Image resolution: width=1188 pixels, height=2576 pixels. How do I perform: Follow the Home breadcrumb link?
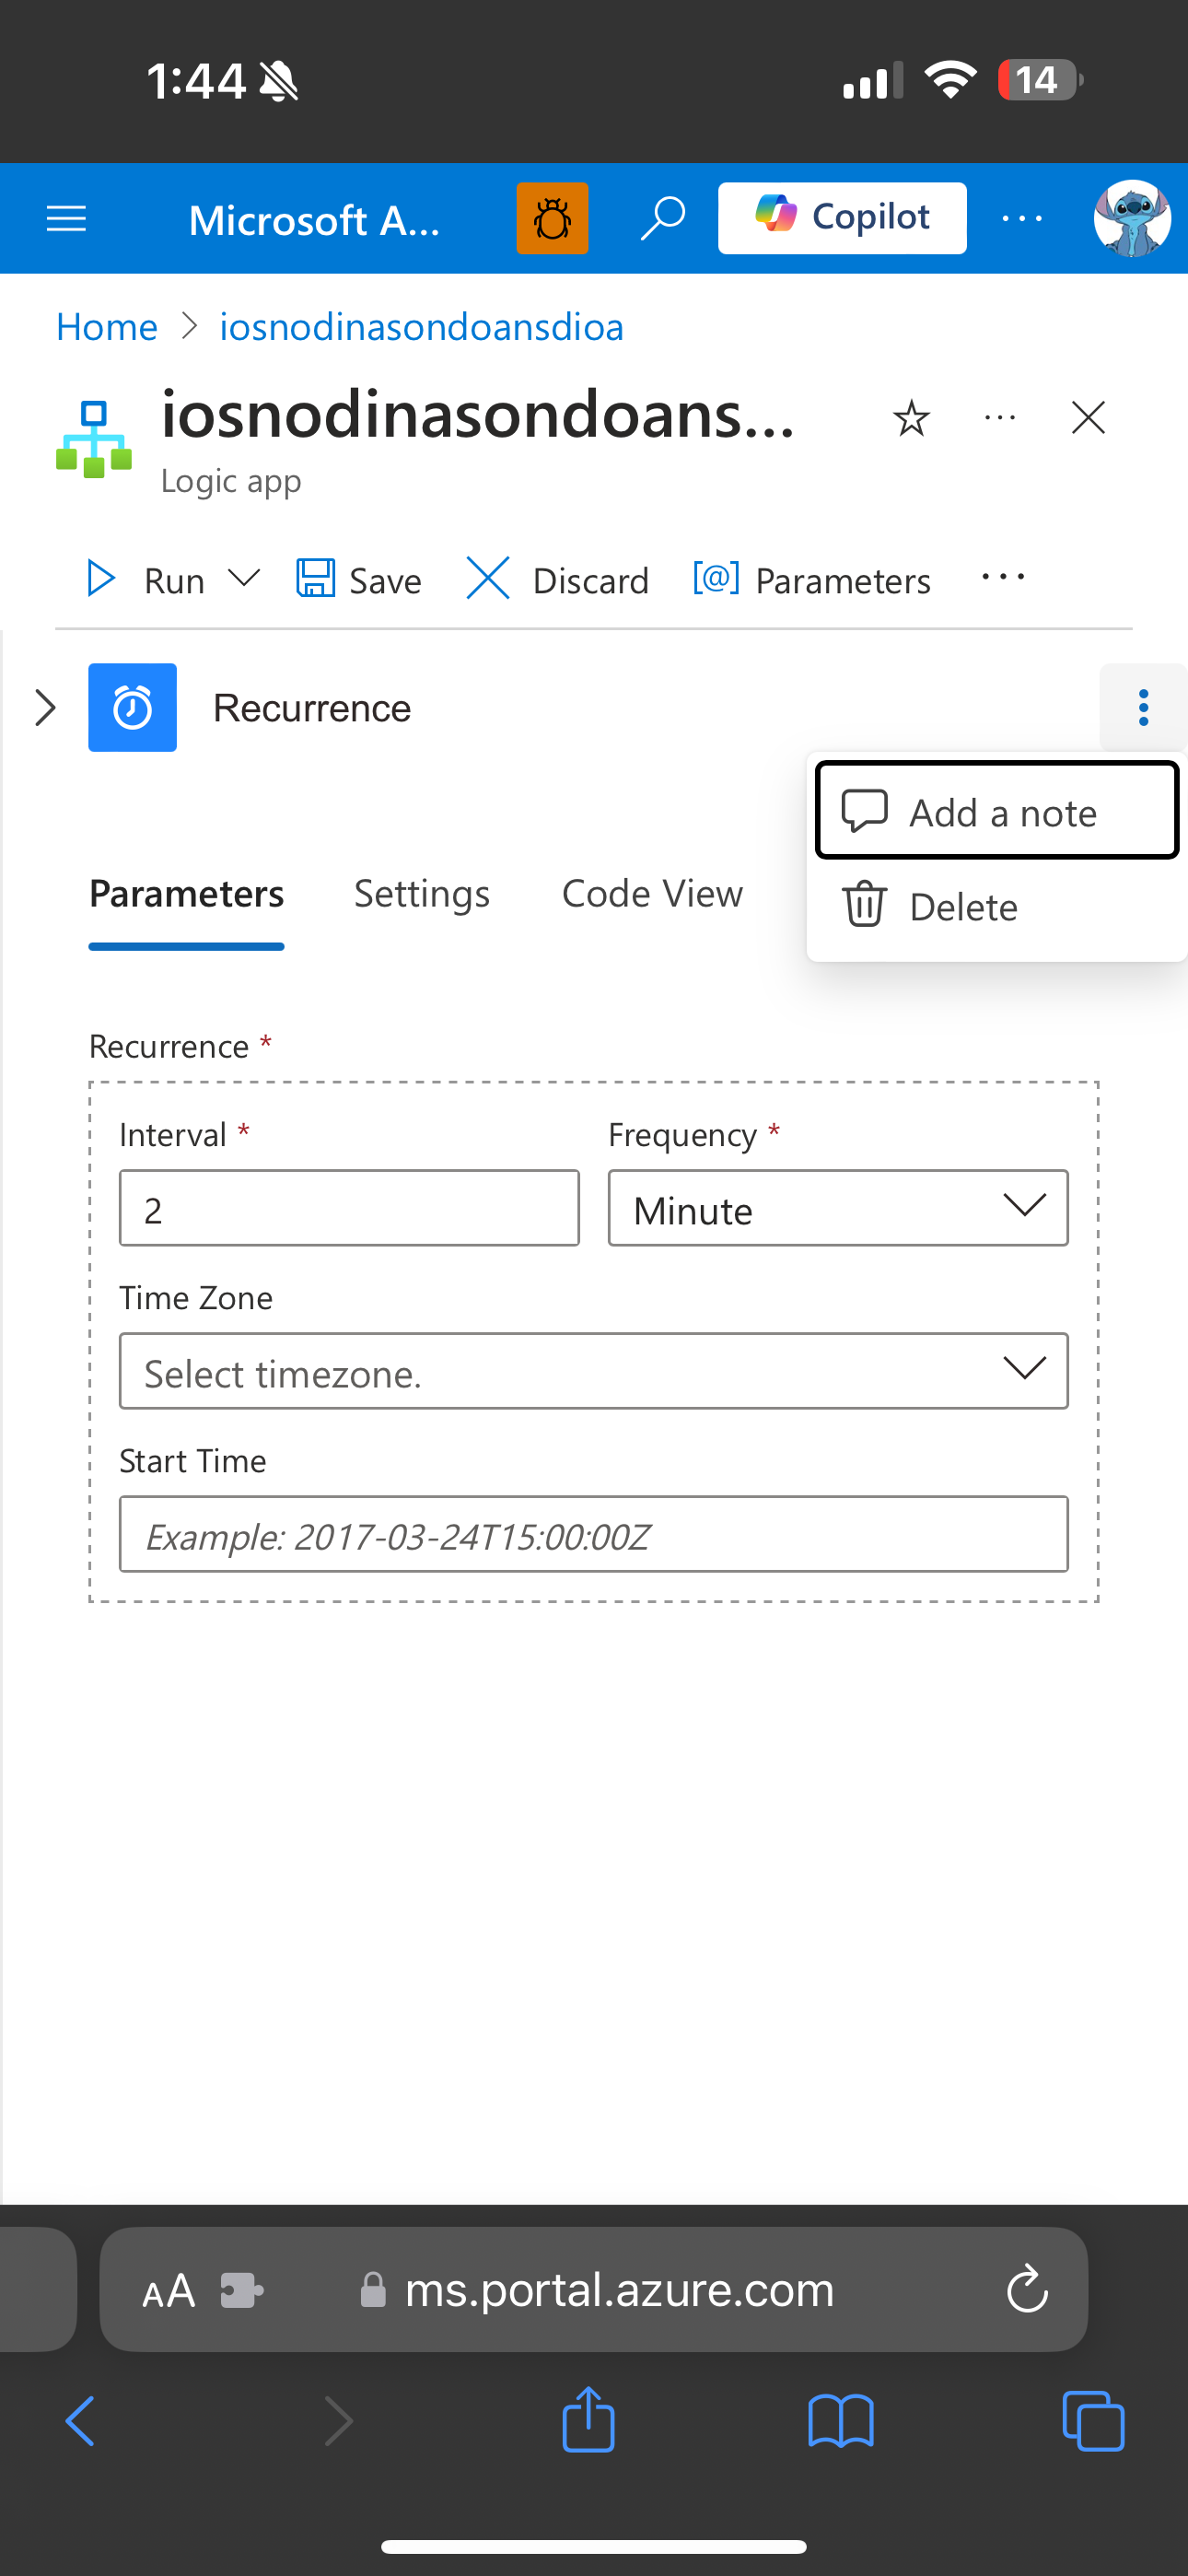(x=107, y=327)
